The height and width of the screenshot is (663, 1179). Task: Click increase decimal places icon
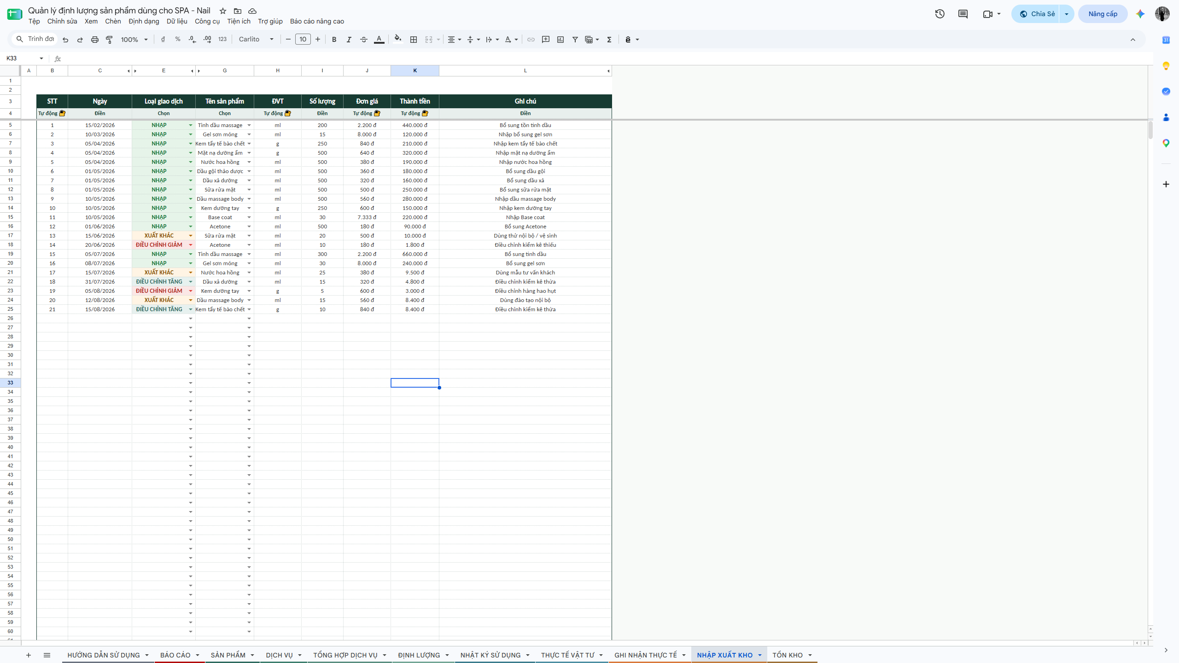(x=207, y=40)
